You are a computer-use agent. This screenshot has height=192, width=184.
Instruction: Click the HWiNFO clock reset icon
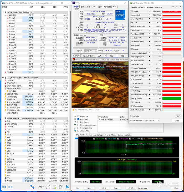coord(48,187)
